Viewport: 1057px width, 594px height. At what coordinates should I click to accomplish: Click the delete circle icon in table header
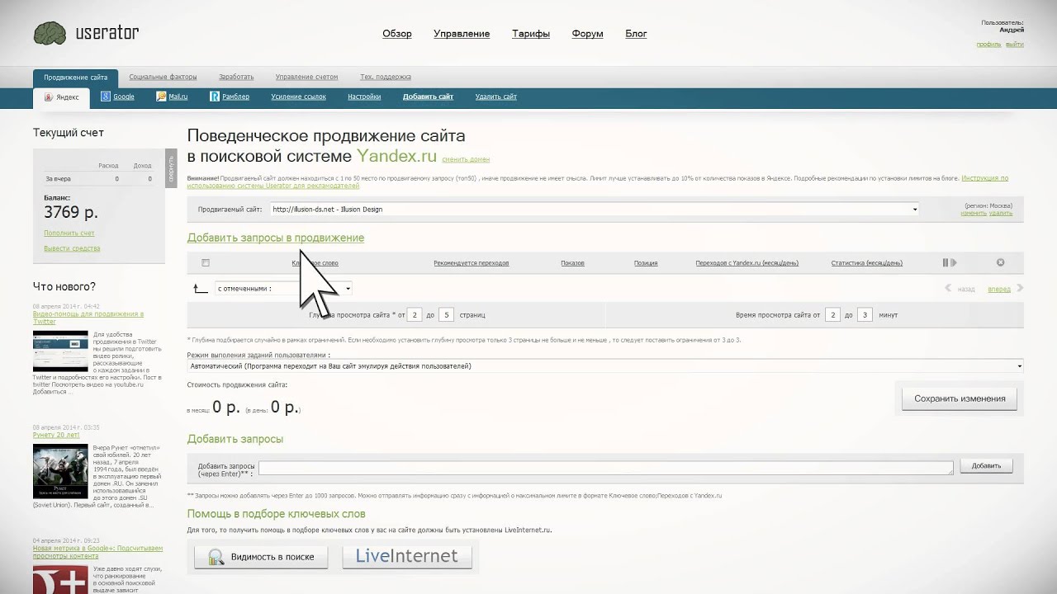1000,262
